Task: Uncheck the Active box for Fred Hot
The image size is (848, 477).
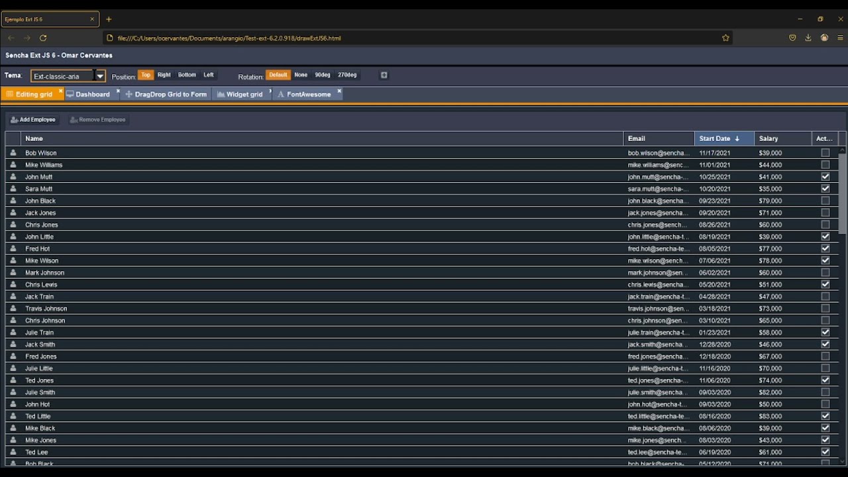Action: coord(825,248)
